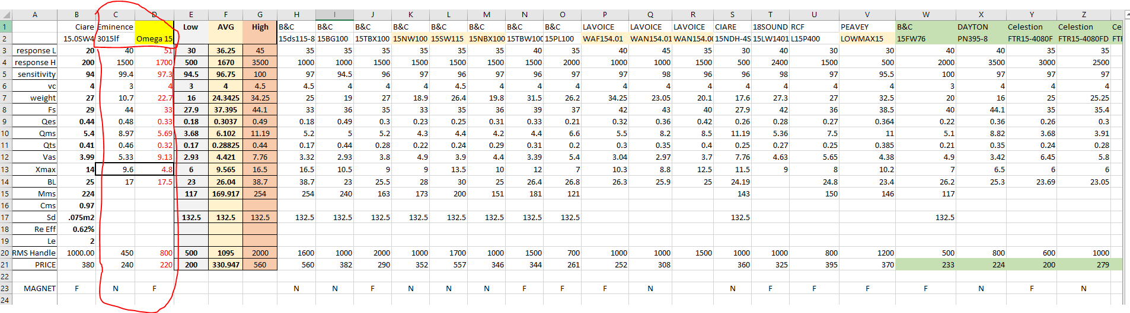
Task: Select the '15SW115' model cell
Action: tap(448, 38)
